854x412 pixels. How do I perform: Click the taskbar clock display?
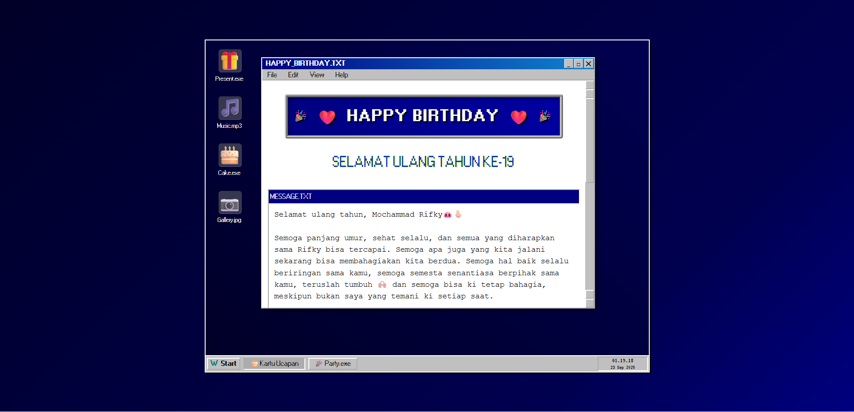coord(622,364)
